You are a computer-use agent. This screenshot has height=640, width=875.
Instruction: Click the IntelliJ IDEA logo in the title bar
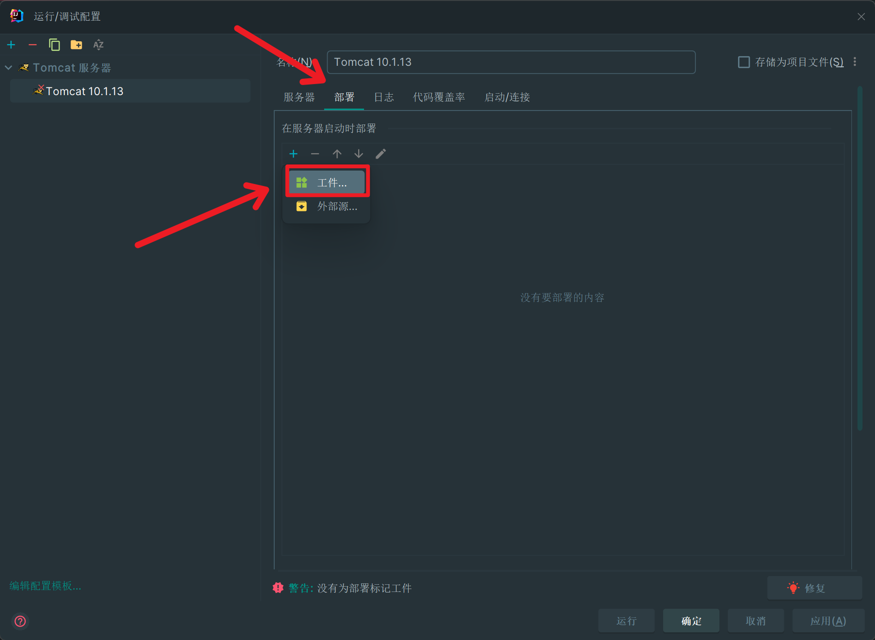tap(17, 16)
